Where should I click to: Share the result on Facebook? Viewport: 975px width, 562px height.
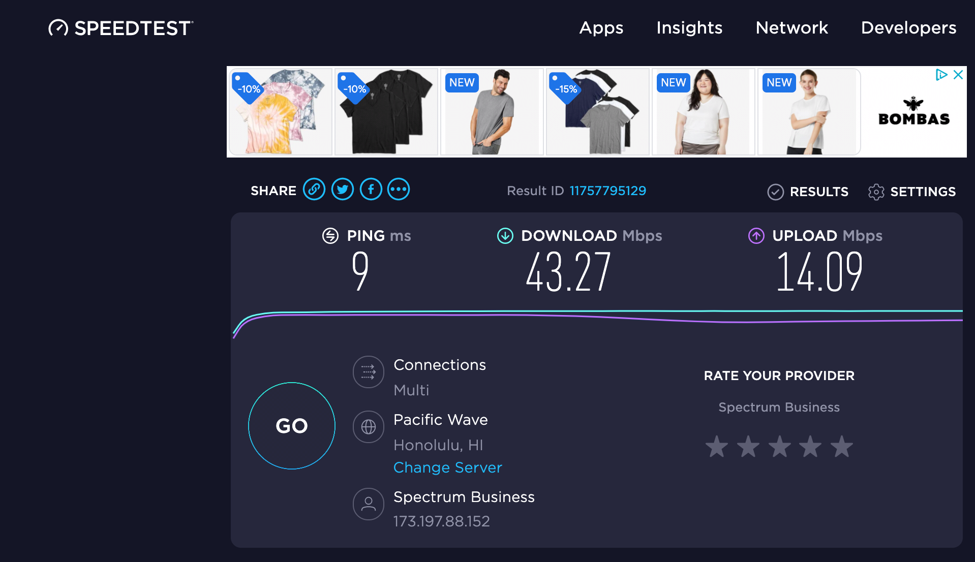(x=371, y=189)
